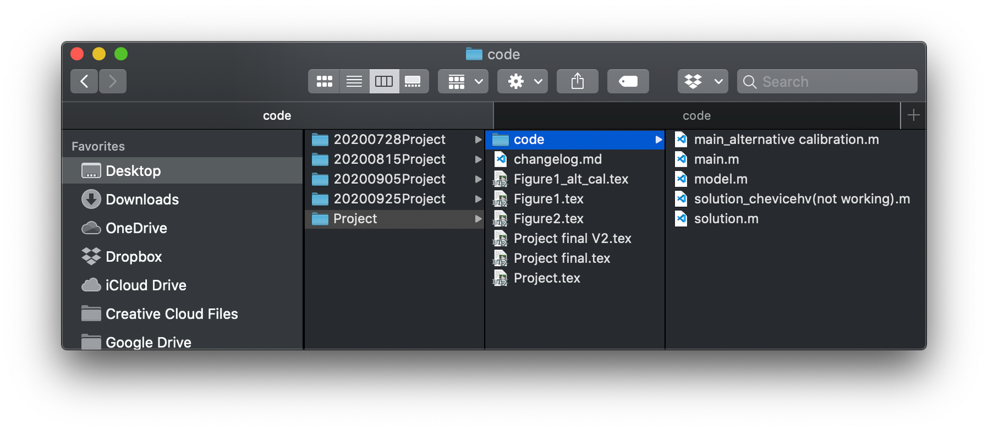
Task: Click the Downloads arrow icon
Action: click(91, 199)
